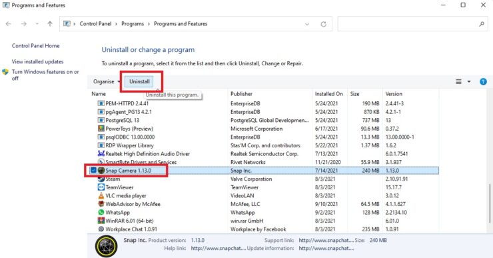Click the Snap Inc. support link URL
Viewport: 493px width, 258px height.
[326, 240]
